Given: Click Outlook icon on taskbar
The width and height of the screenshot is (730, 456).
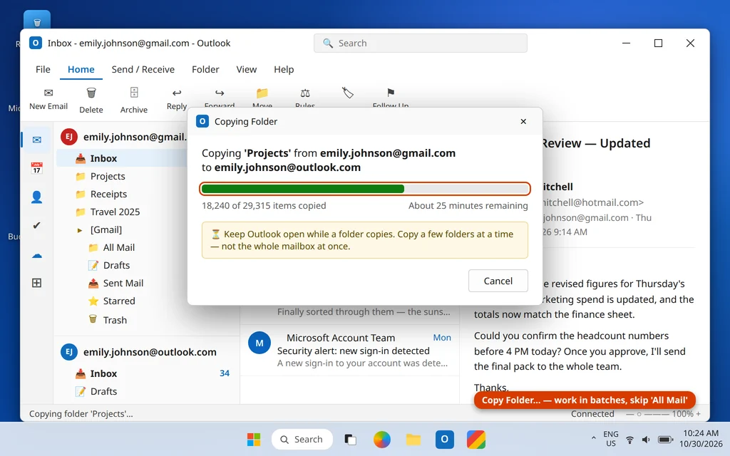Looking at the screenshot, I should point(445,439).
